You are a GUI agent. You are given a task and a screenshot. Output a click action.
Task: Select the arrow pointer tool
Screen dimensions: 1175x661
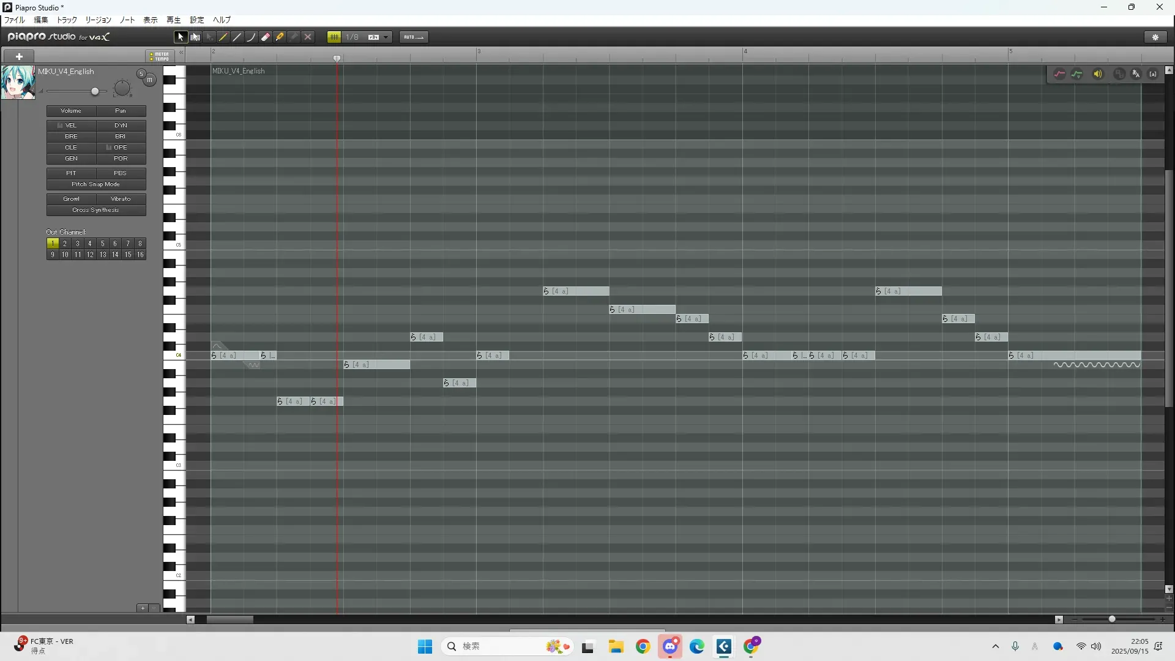[x=180, y=37]
